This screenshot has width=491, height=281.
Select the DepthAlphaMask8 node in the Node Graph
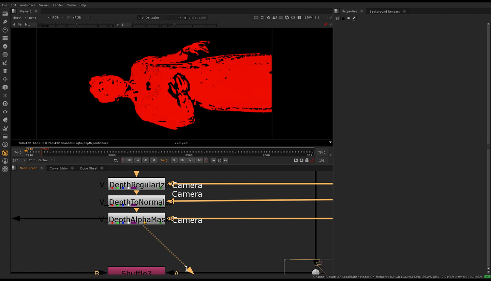[136, 220]
